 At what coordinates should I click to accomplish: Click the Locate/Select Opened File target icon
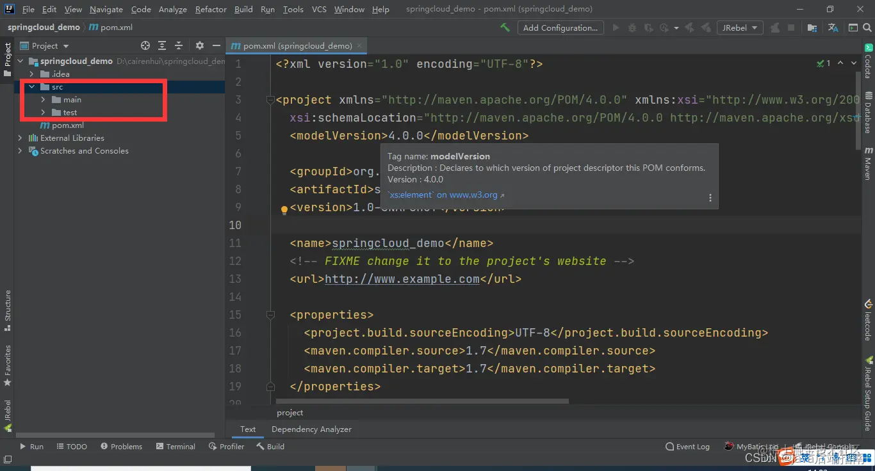(x=145, y=45)
